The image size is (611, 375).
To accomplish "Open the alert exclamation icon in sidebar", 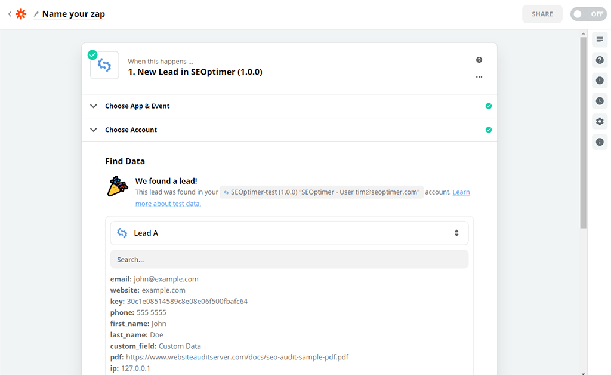I will (600, 81).
